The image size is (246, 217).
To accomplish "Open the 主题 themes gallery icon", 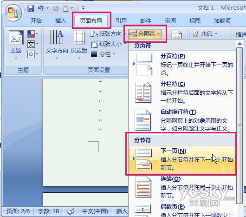I will 16,38.
